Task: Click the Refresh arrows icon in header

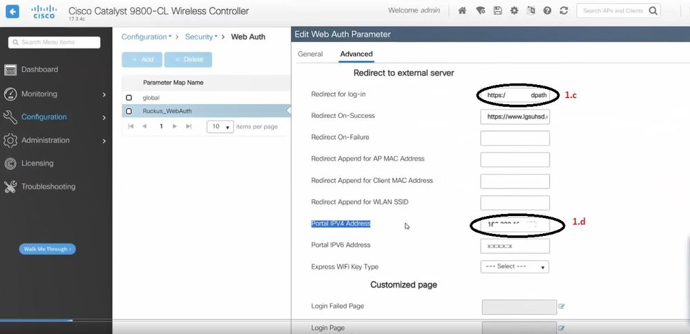Action: pyautogui.click(x=564, y=11)
